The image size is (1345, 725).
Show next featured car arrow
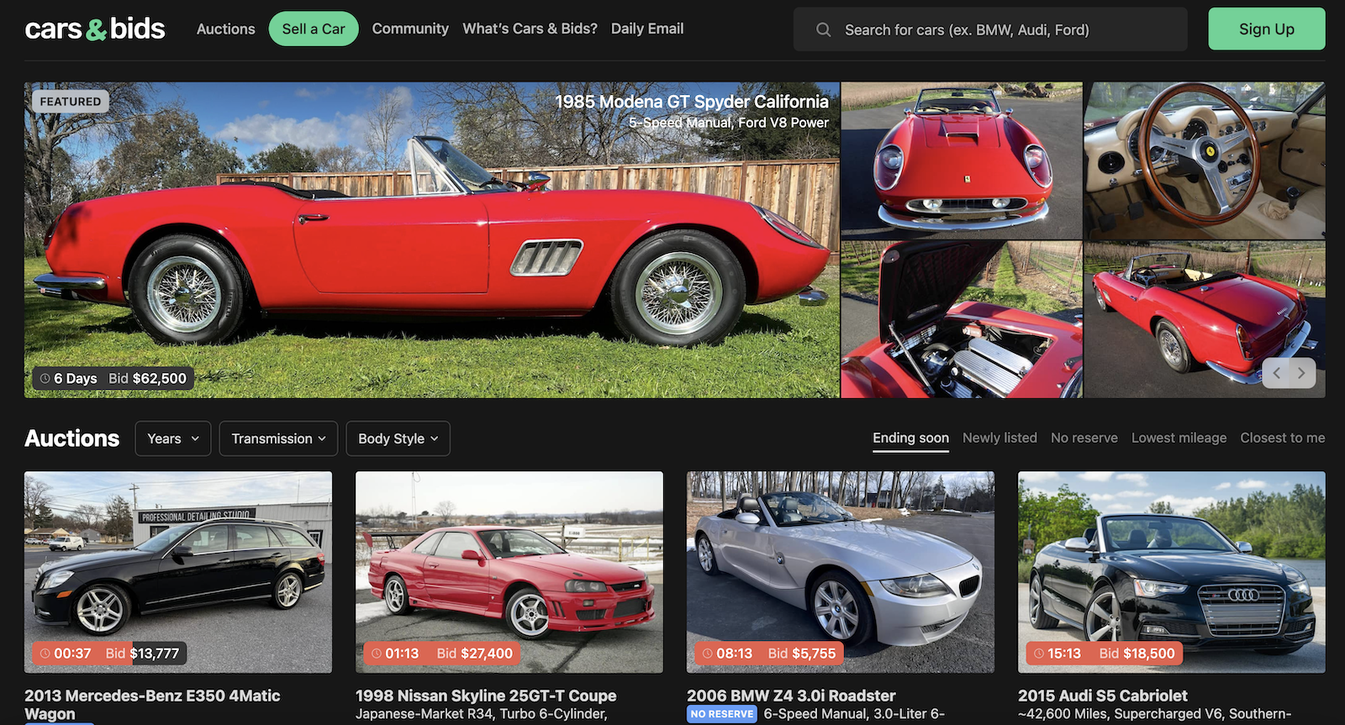pos(1301,373)
